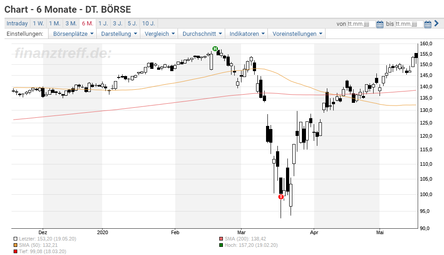
Task: Click the 'Apr' x-axis label
Action: 314,232
